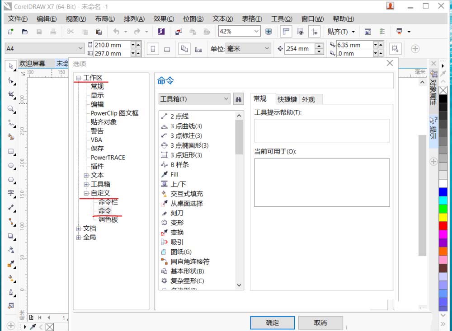The image size is (452, 331).
Task: Select the Ellipse tool in toolbox
Action: pyautogui.click(x=11, y=165)
